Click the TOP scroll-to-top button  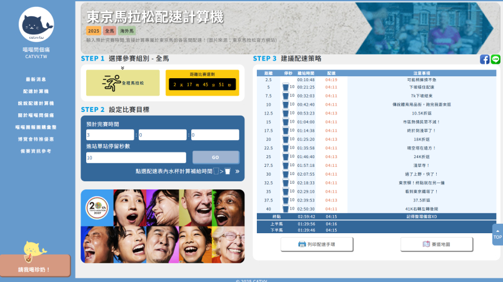pos(497,234)
